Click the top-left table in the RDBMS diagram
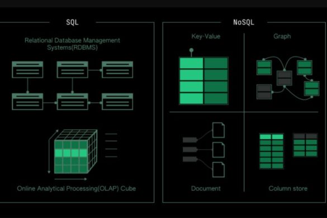 (27, 70)
